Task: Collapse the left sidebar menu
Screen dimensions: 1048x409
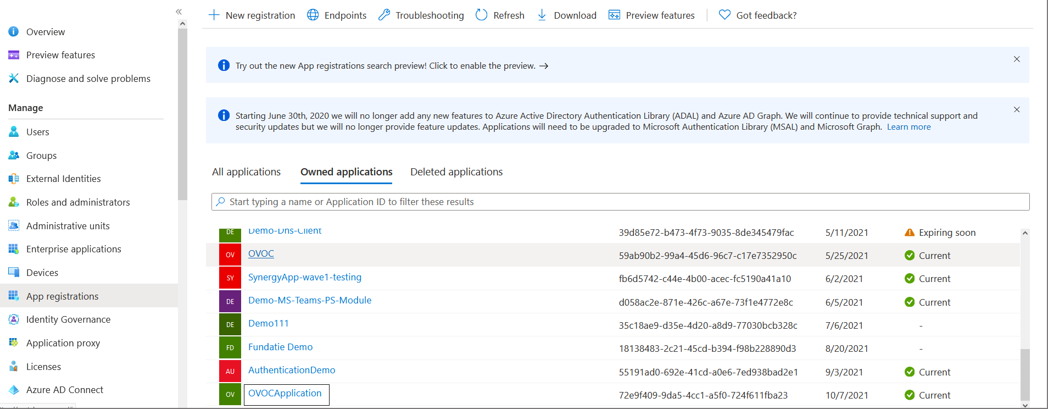Action: (x=179, y=12)
